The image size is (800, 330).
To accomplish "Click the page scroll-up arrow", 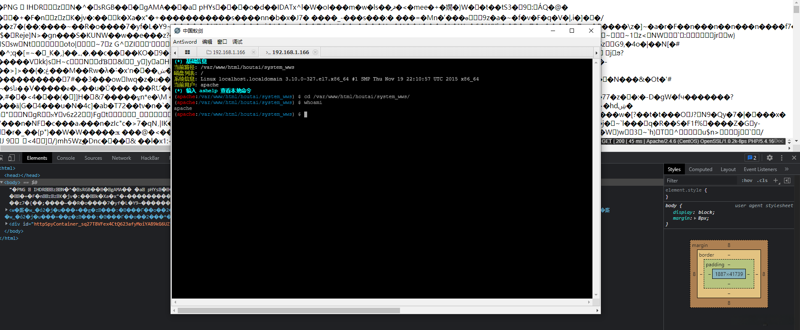I will click(796, 3).
